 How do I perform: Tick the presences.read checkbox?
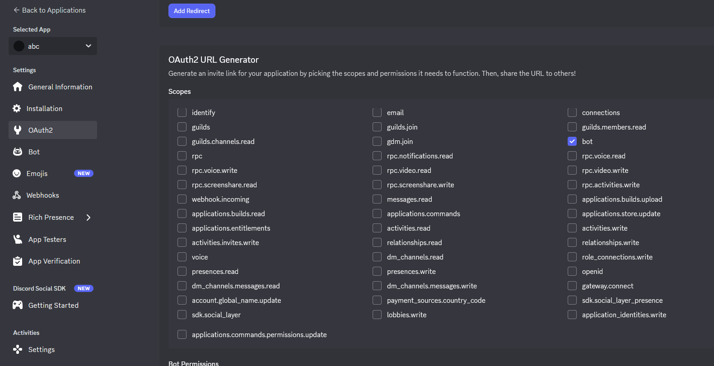click(182, 271)
